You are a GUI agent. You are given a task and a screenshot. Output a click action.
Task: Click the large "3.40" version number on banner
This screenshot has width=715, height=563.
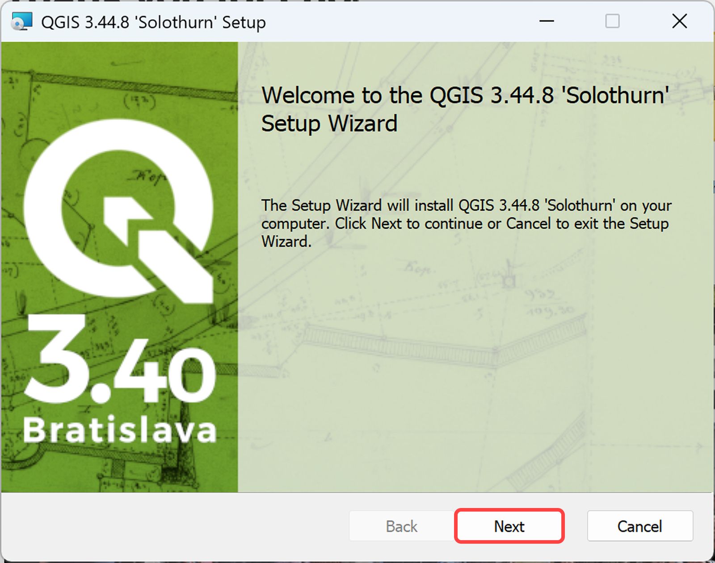tap(121, 359)
